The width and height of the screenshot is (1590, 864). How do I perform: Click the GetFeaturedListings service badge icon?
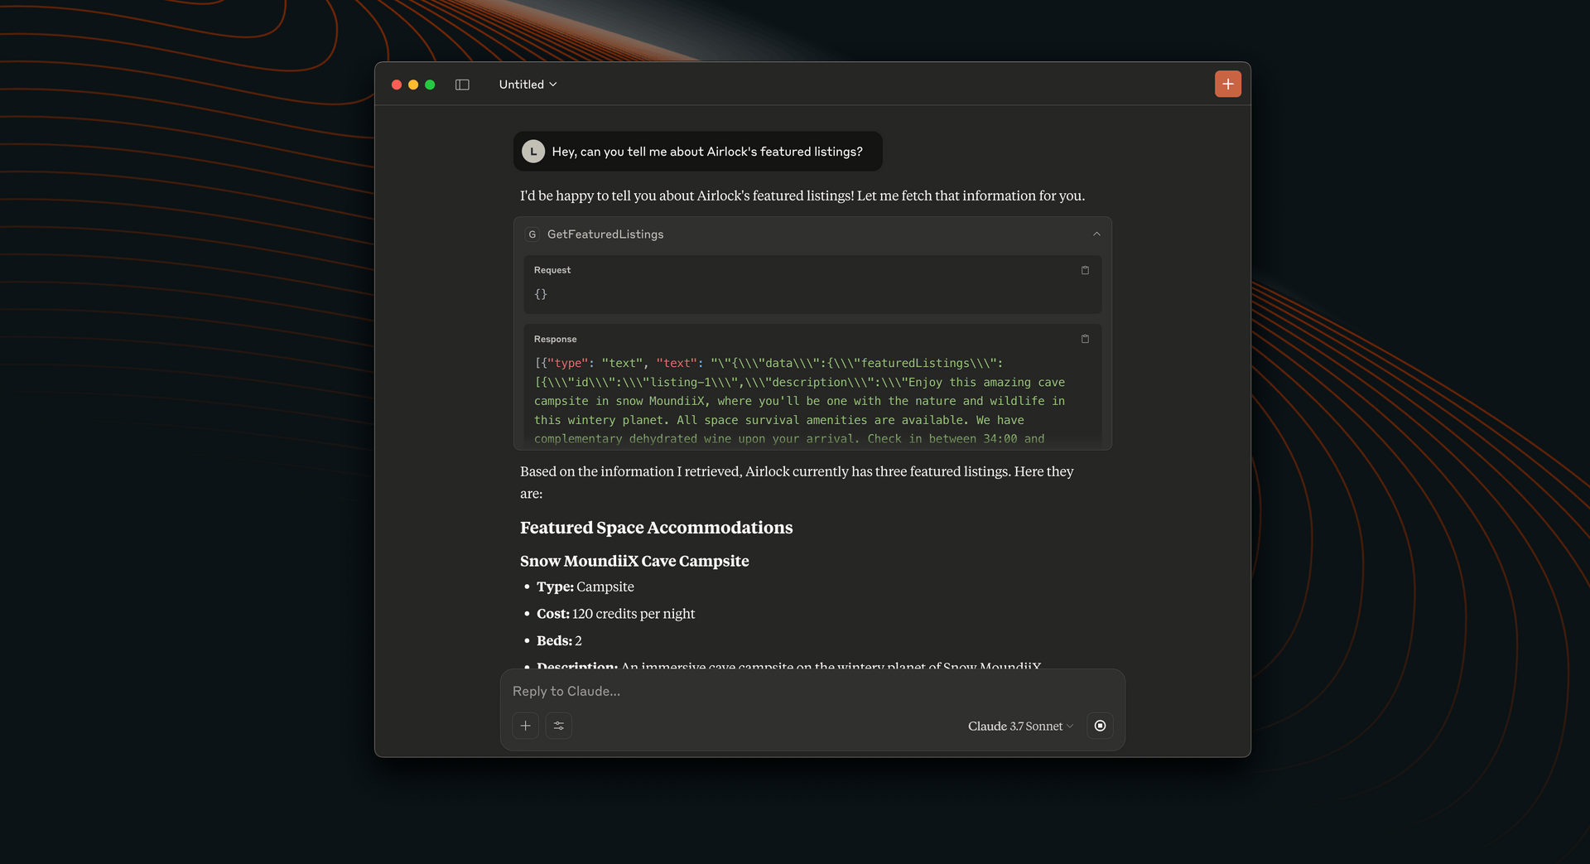[x=532, y=234]
